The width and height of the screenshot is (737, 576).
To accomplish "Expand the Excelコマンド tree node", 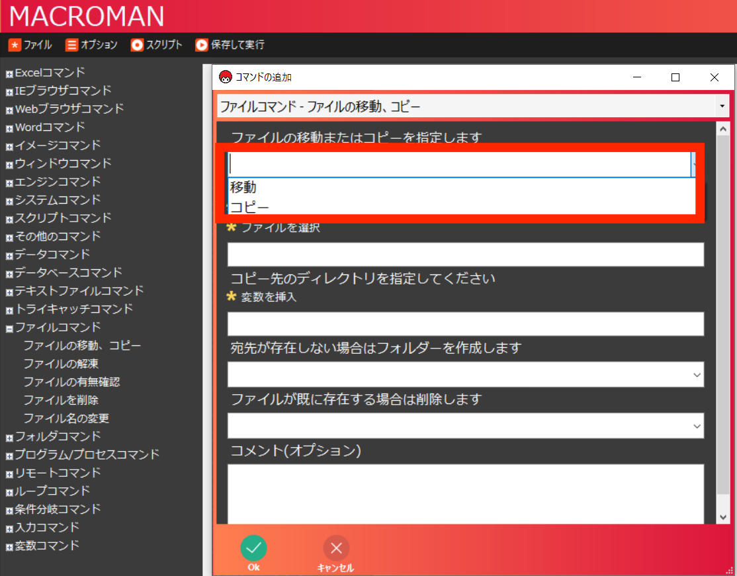I will pyautogui.click(x=9, y=74).
